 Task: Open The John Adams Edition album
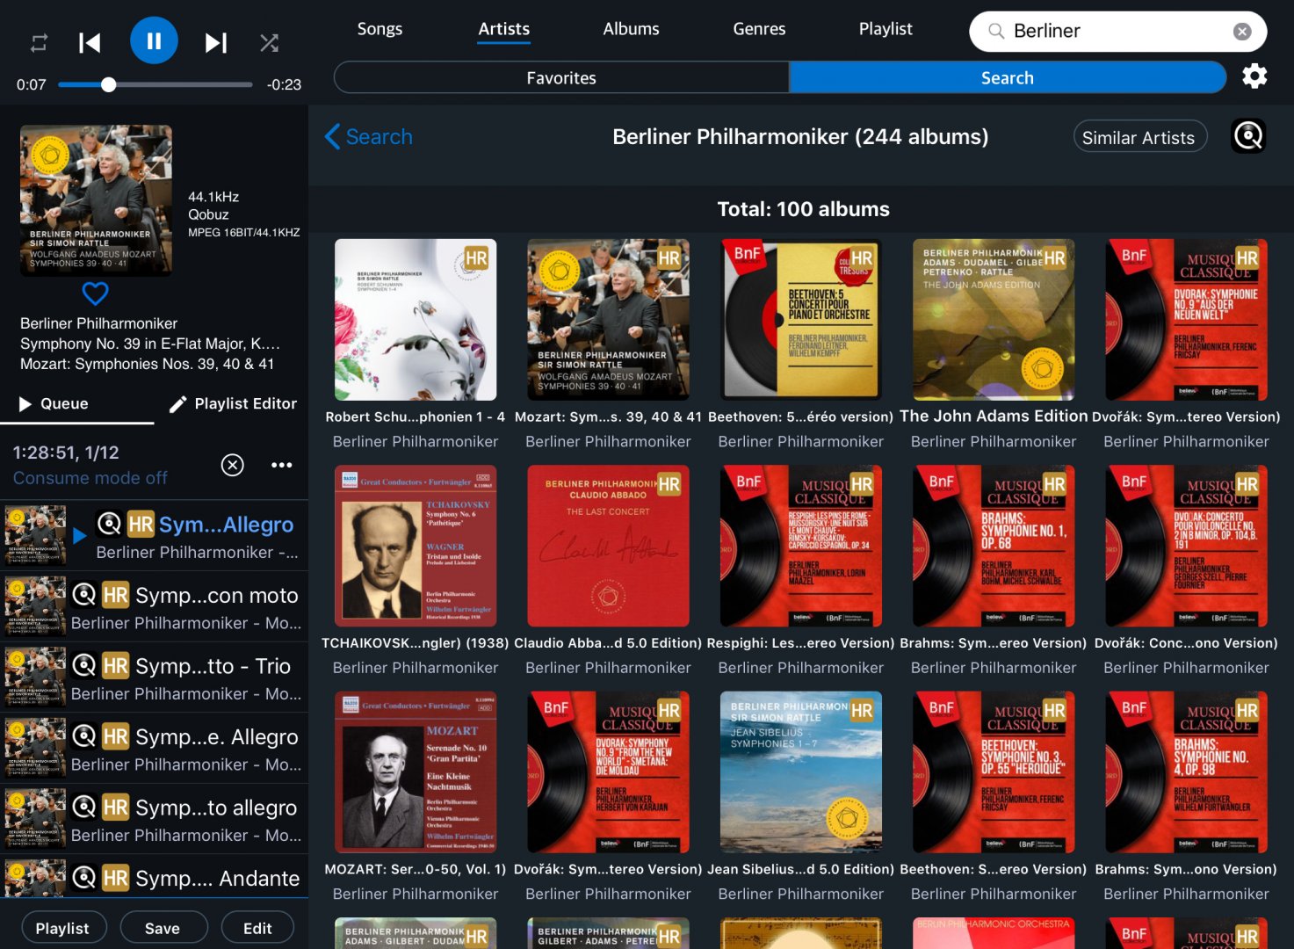[x=994, y=320]
